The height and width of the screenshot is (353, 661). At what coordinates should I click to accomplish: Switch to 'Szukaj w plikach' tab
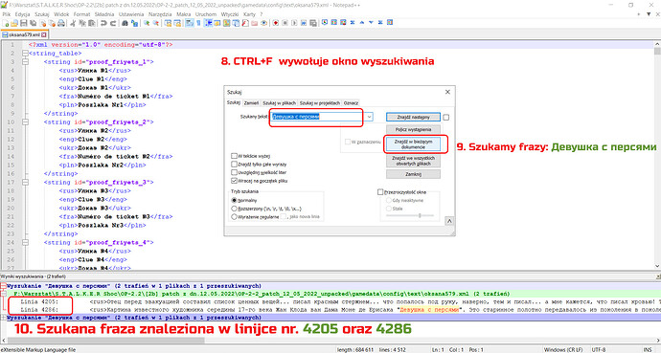pos(279,102)
